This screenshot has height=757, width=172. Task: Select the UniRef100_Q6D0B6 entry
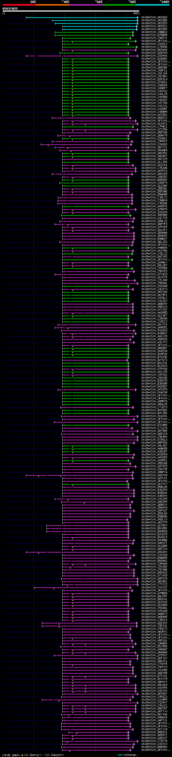click(x=154, y=68)
